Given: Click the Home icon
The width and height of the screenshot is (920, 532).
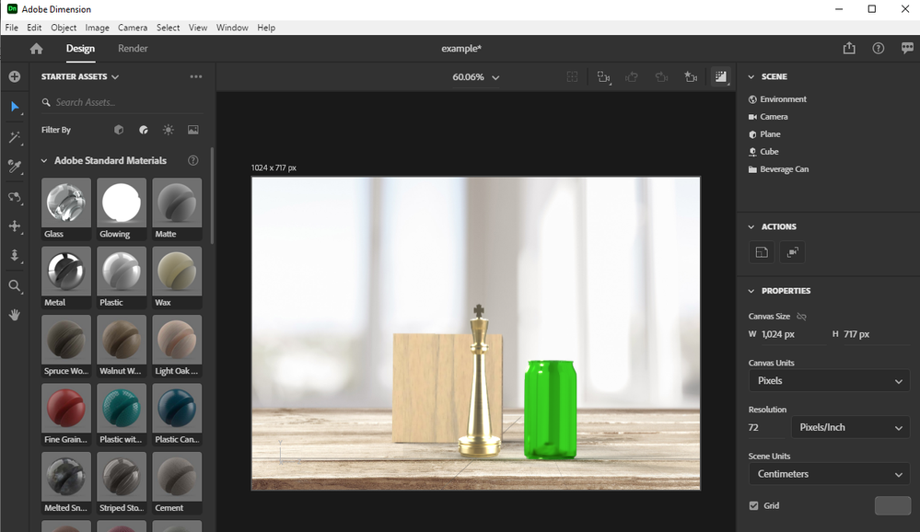Looking at the screenshot, I should point(36,49).
